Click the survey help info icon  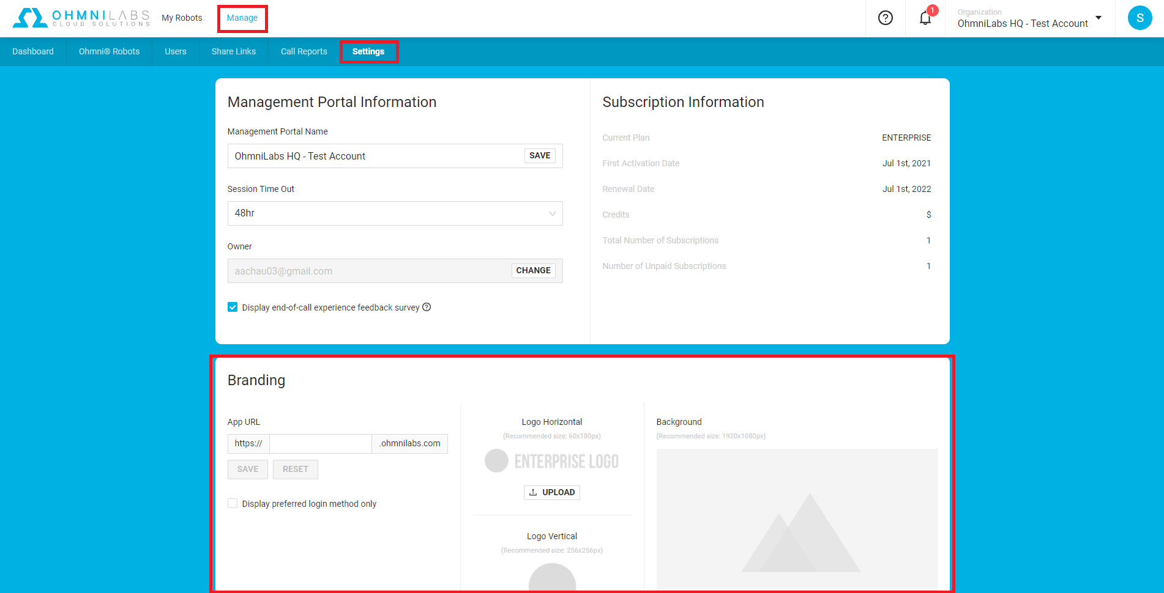pos(427,308)
